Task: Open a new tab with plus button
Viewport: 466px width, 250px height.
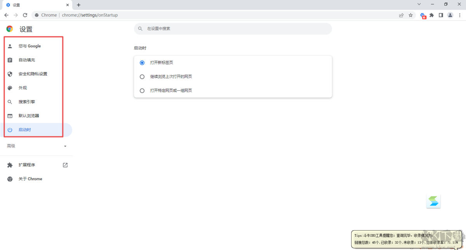Action: [x=78, y=5]
